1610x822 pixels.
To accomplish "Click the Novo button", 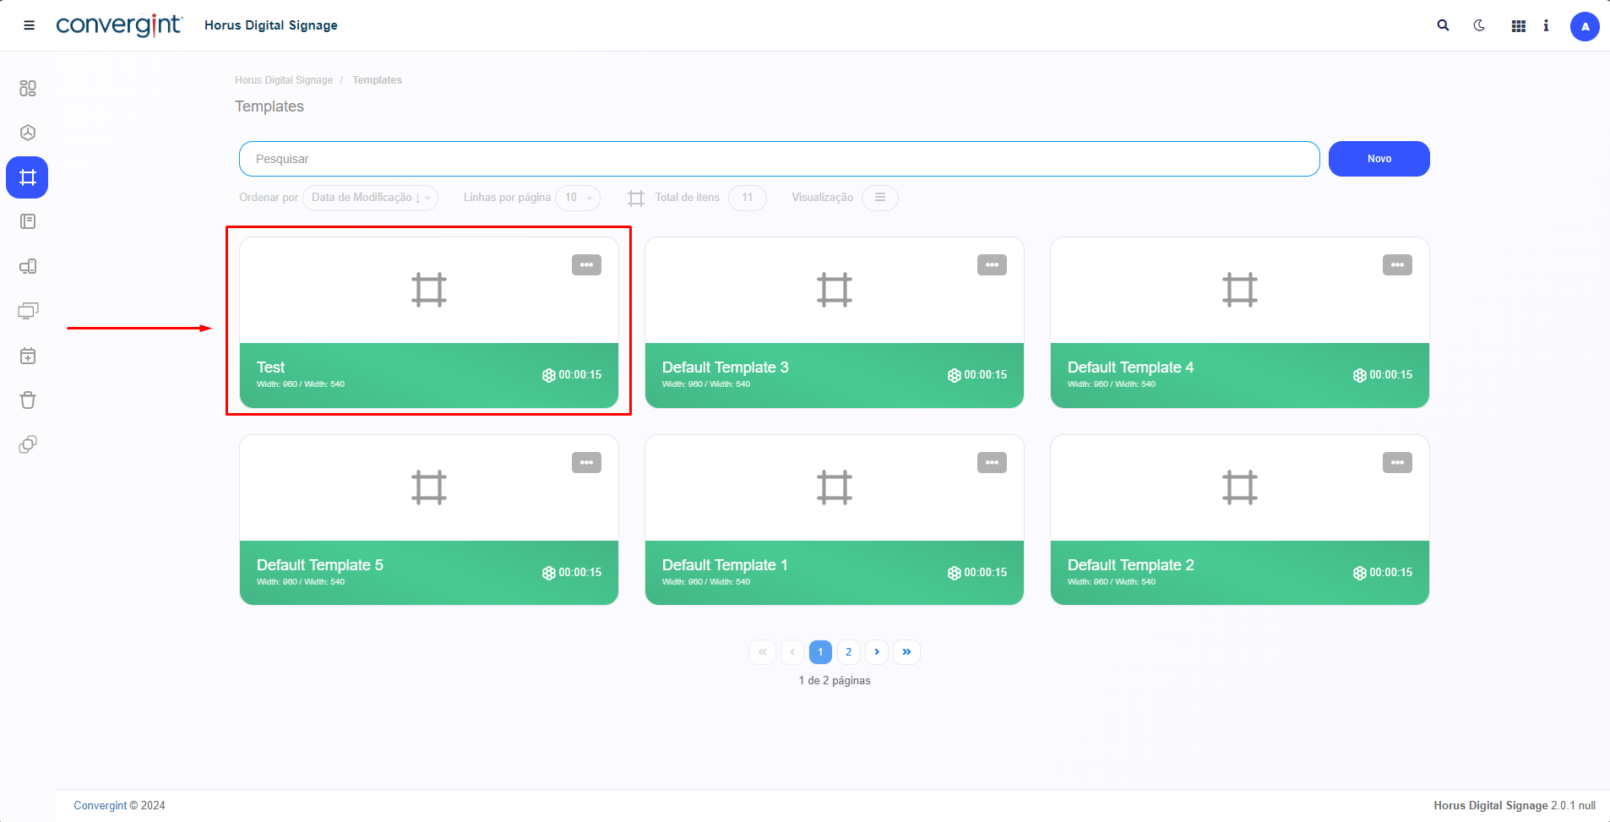I will click(x=1379, y=159).
